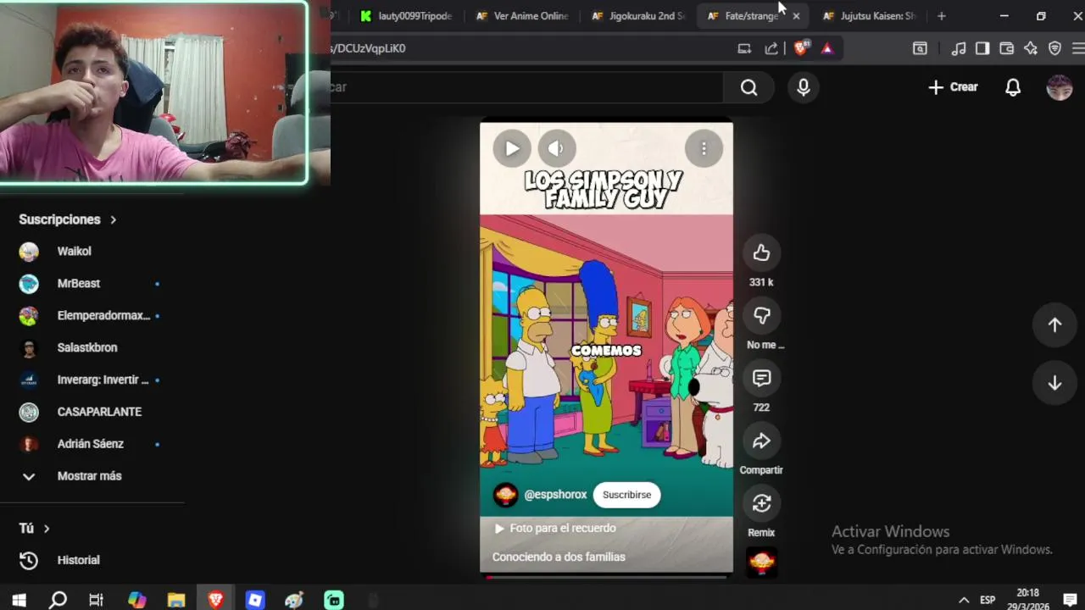1085x610 pixels.
Task: Open the three-dot menu on the Short
Action: tap(704, 148)
